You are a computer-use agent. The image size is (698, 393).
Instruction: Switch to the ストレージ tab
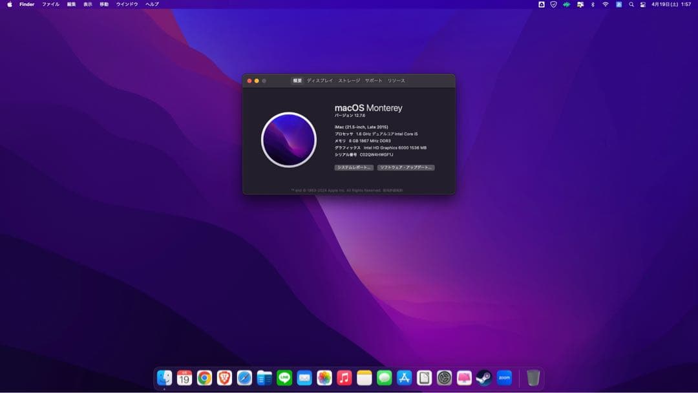(x=348, y=81)
